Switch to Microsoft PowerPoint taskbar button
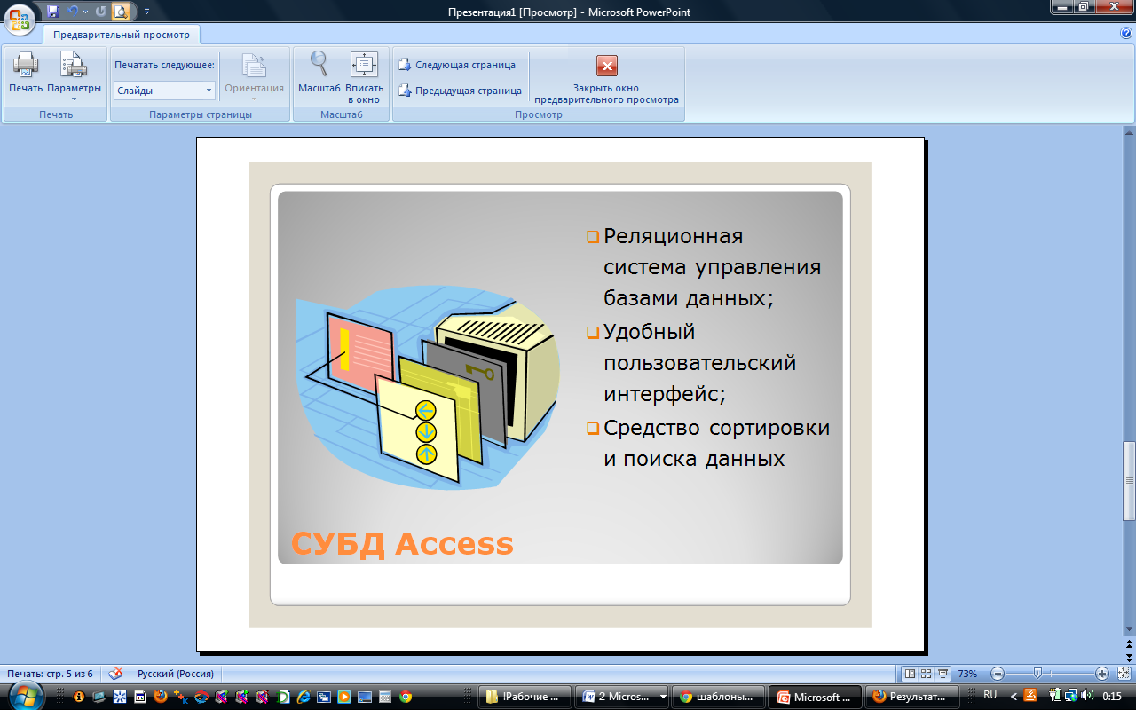Viewport: 1136px width, 710px height. tap(815, 697)
